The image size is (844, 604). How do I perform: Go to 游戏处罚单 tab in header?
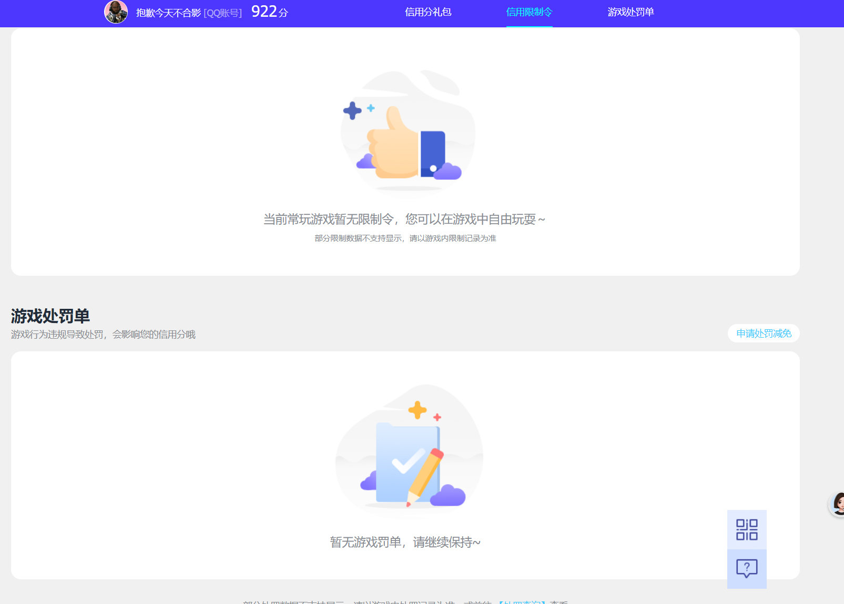click(x=631, y=12)
